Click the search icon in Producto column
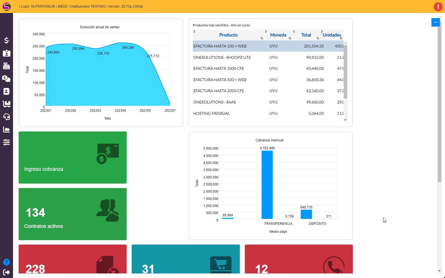The height and width of the screenshot is (278, 445). [x=262, y=38]
